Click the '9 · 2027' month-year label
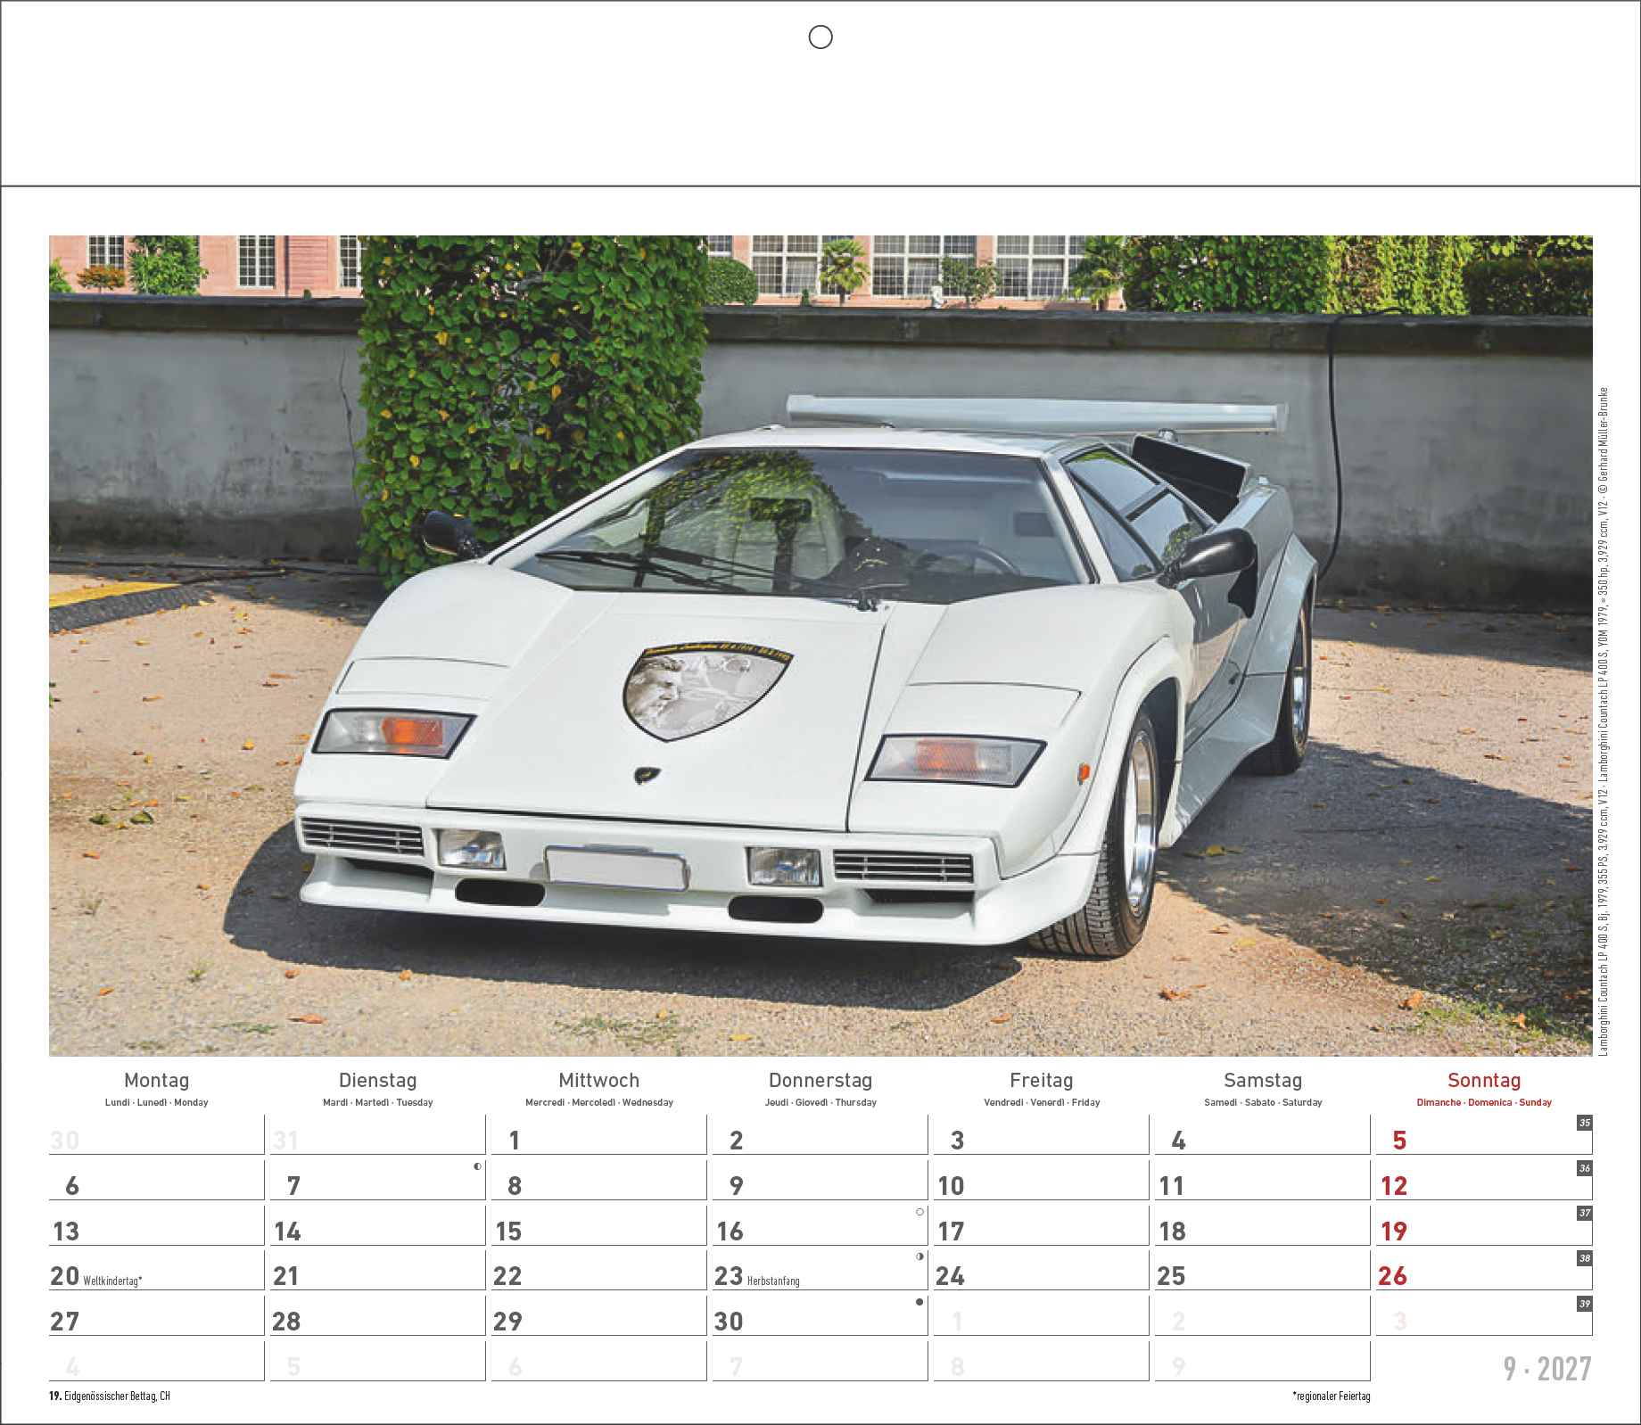This screenshot has height=1425, width=1641. coord(1546,1369)
